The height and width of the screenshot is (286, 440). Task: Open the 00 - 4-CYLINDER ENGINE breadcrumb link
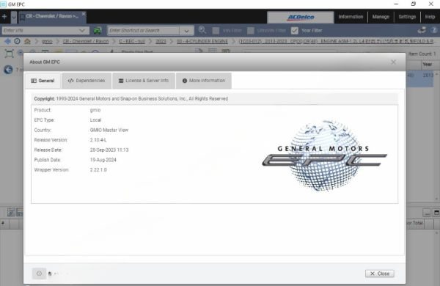click(x=202, y=41)
